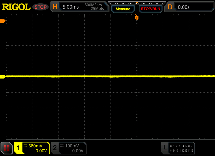Open the Measure menu
This screenshot has width=215, height=156.
pyautogui.click(x=123, y=9)
